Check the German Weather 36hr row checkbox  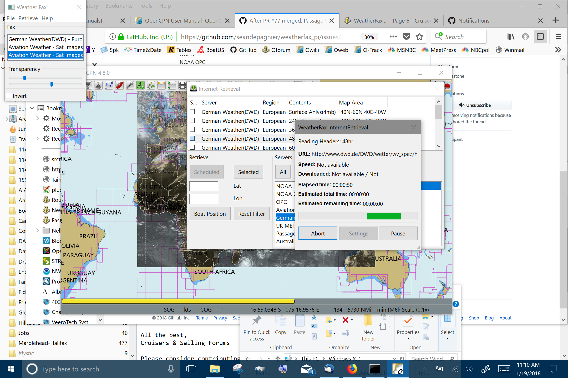click(x=192, y=130)
